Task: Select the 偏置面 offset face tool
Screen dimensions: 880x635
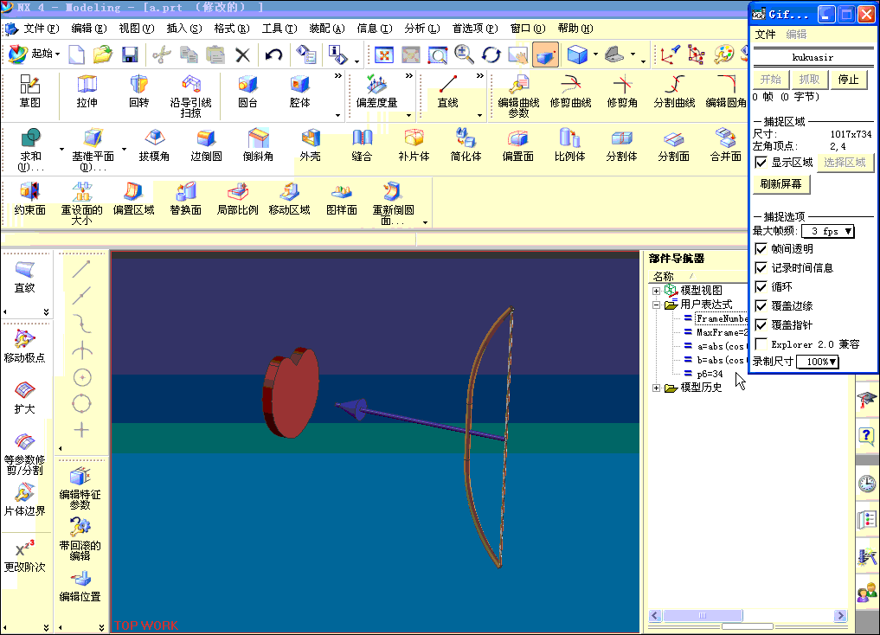Action: pyautogui.click(x=518, y=145)
